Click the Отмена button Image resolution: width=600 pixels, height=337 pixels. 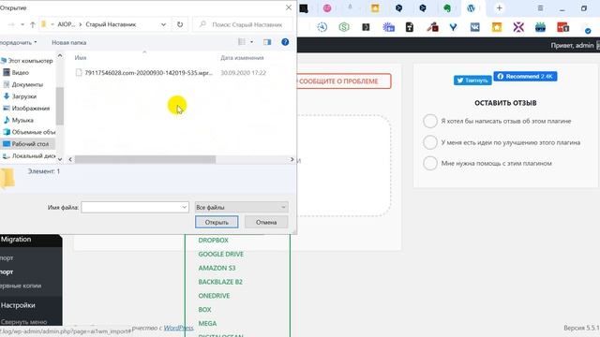click(266, 222)
